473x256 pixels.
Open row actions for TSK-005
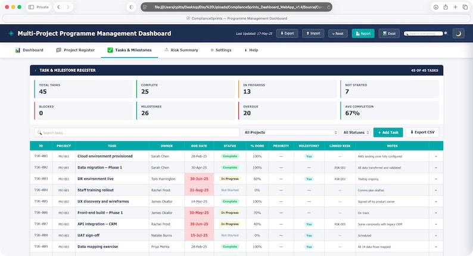pos(436,202)
